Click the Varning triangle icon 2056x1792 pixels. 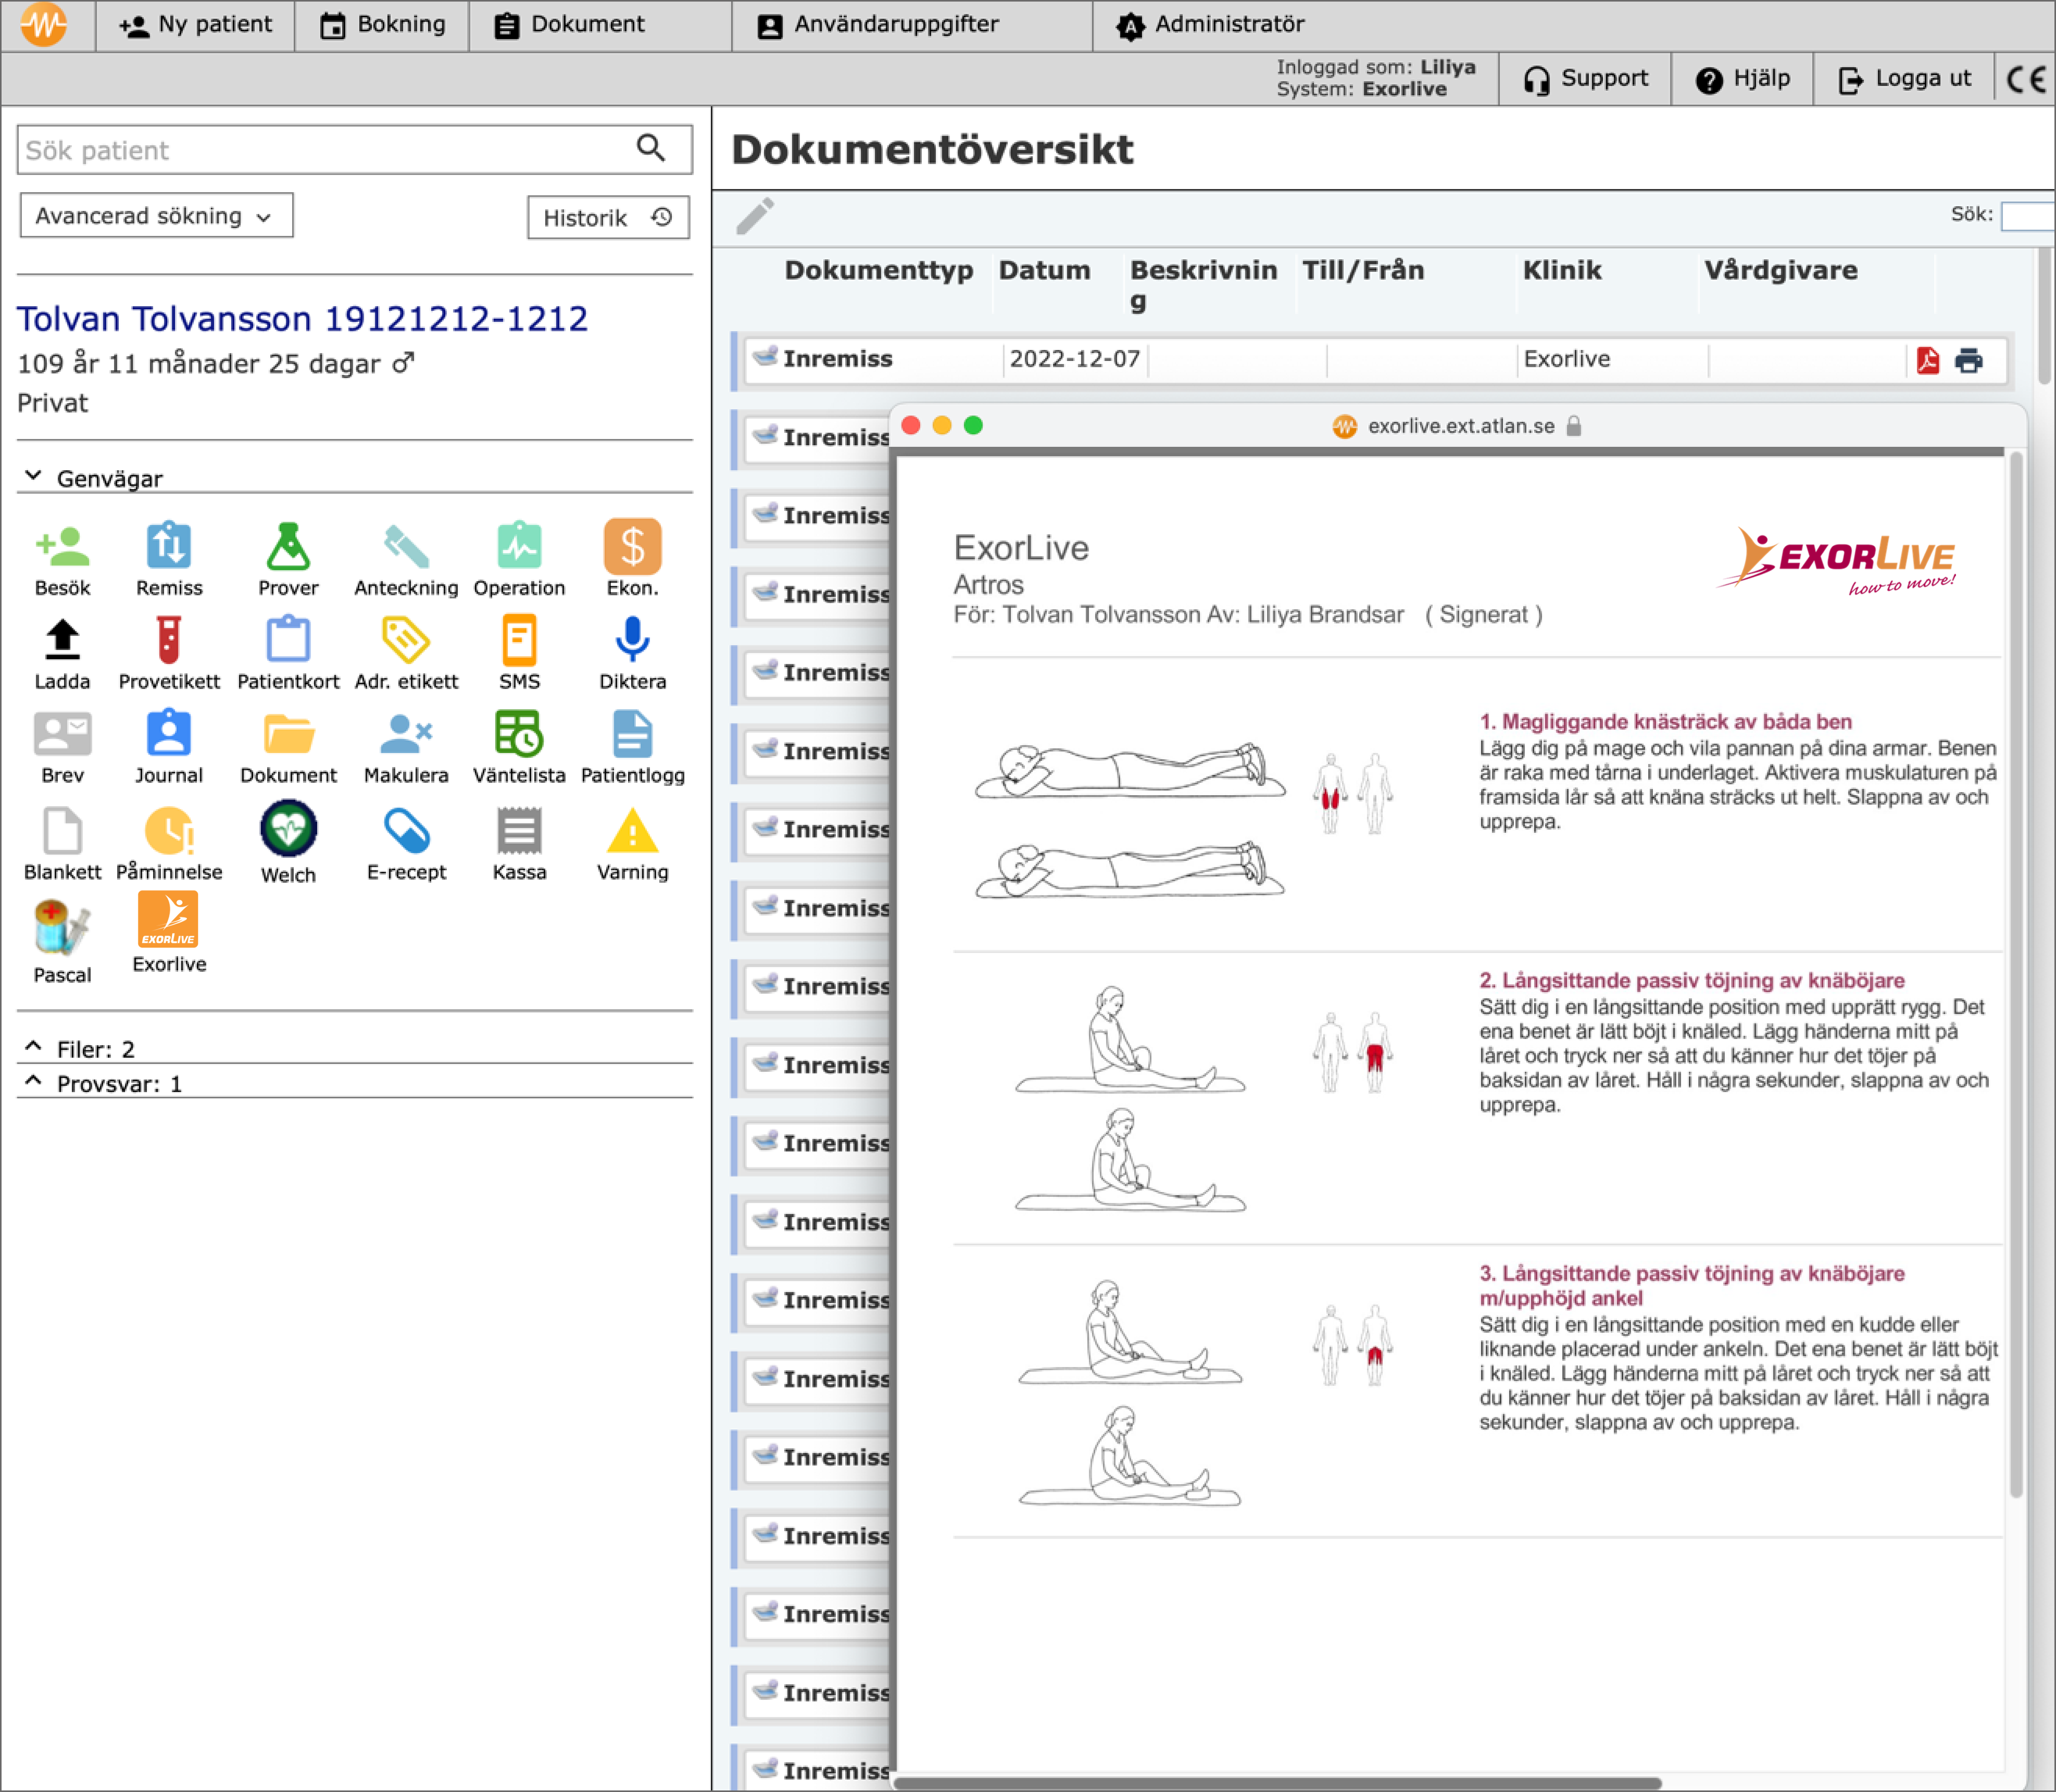(x=632, y=831)
